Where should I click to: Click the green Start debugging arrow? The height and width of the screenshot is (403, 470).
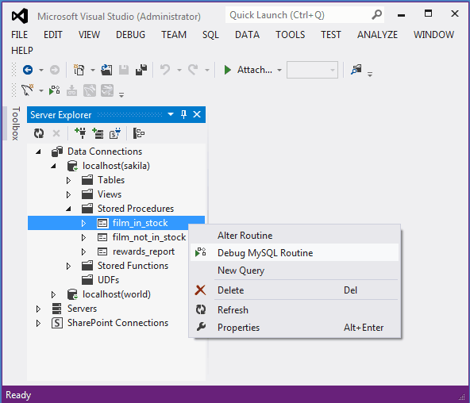click(x=228, y=70)
